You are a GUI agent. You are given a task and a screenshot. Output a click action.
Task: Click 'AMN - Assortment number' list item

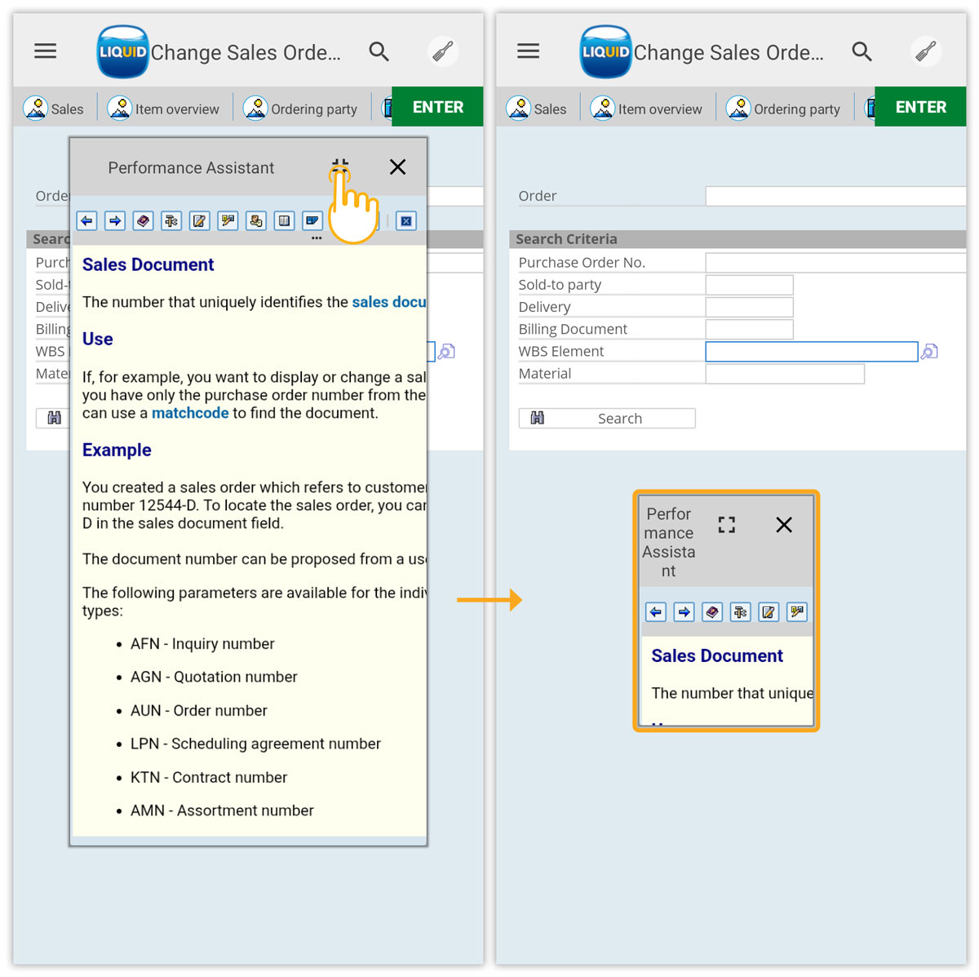pos(222,810)
